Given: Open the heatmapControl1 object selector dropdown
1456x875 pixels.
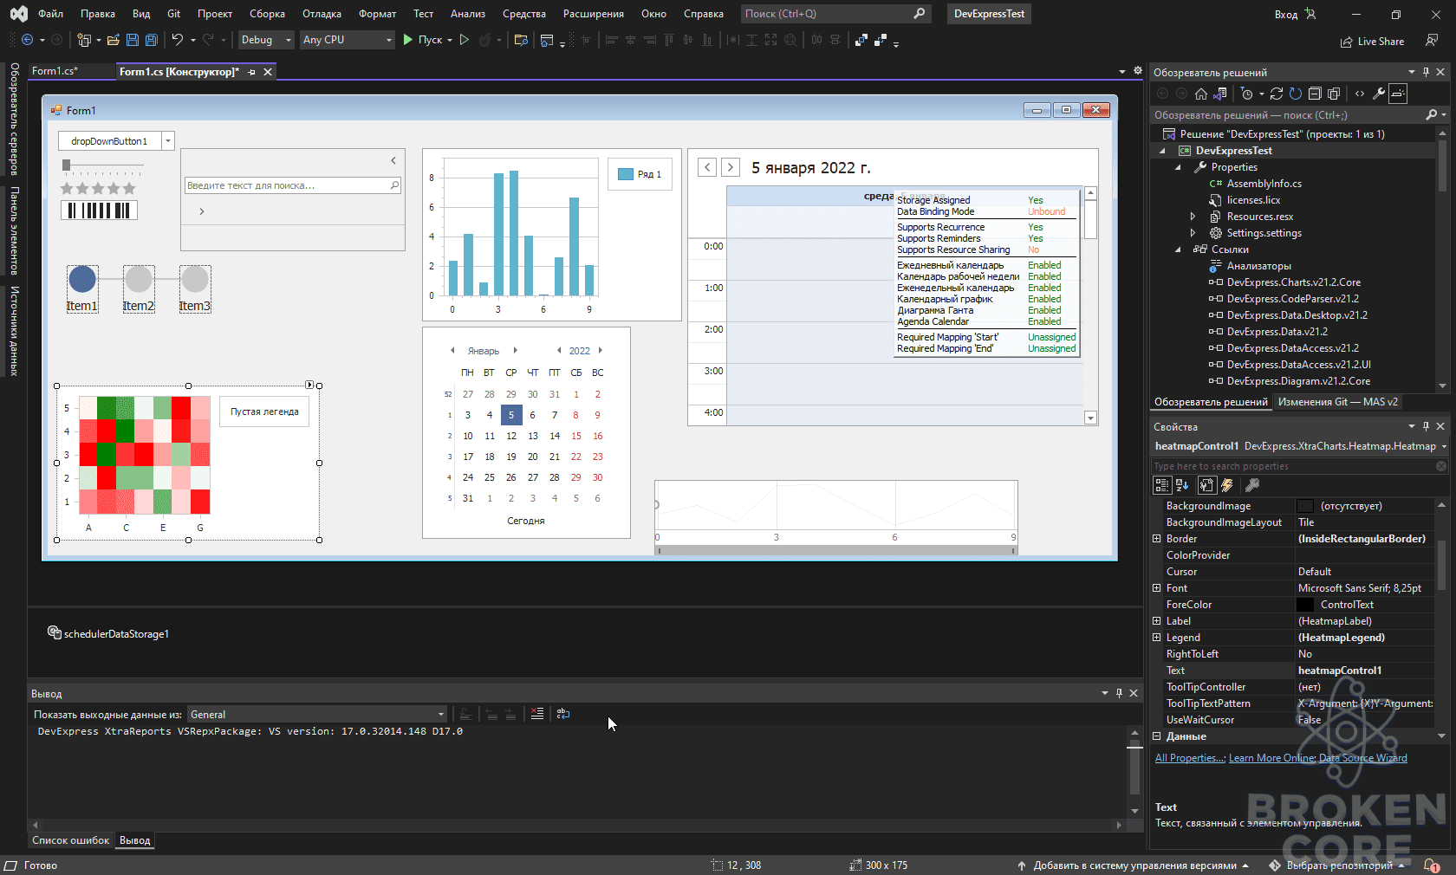Looking at the screenshot, I should pyautogui.click(x=1444, y=447).
